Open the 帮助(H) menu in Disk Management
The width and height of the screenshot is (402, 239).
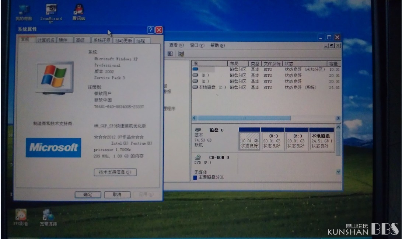(217, 45)
